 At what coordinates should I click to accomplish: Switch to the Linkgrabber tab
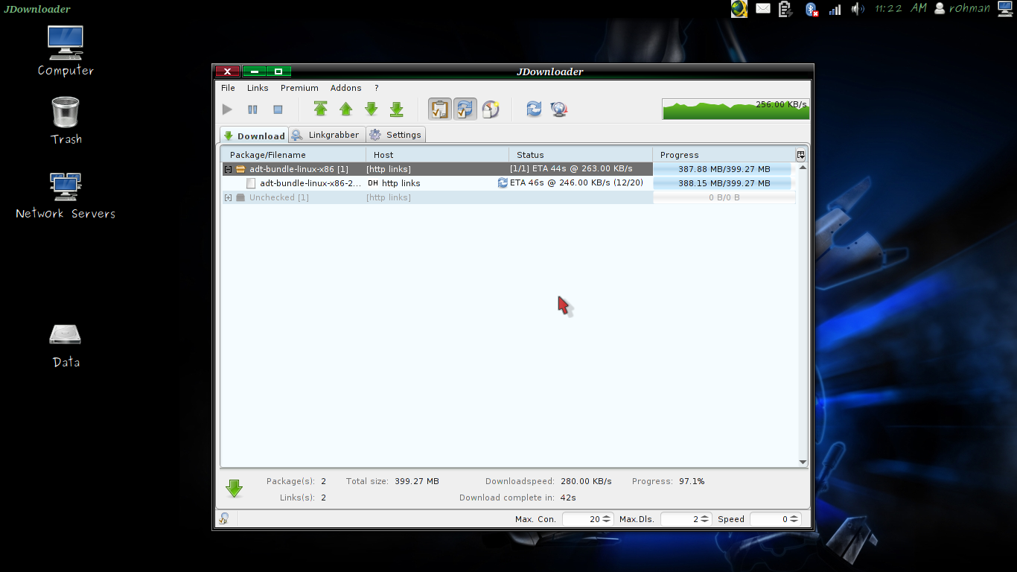(x=326, y=135)
